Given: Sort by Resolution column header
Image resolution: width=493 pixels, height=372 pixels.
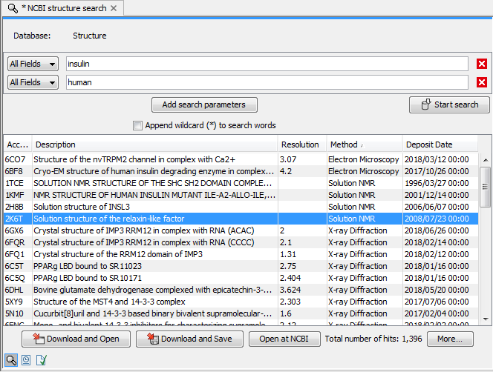Looking at the screenshot, I should point(301,145).
